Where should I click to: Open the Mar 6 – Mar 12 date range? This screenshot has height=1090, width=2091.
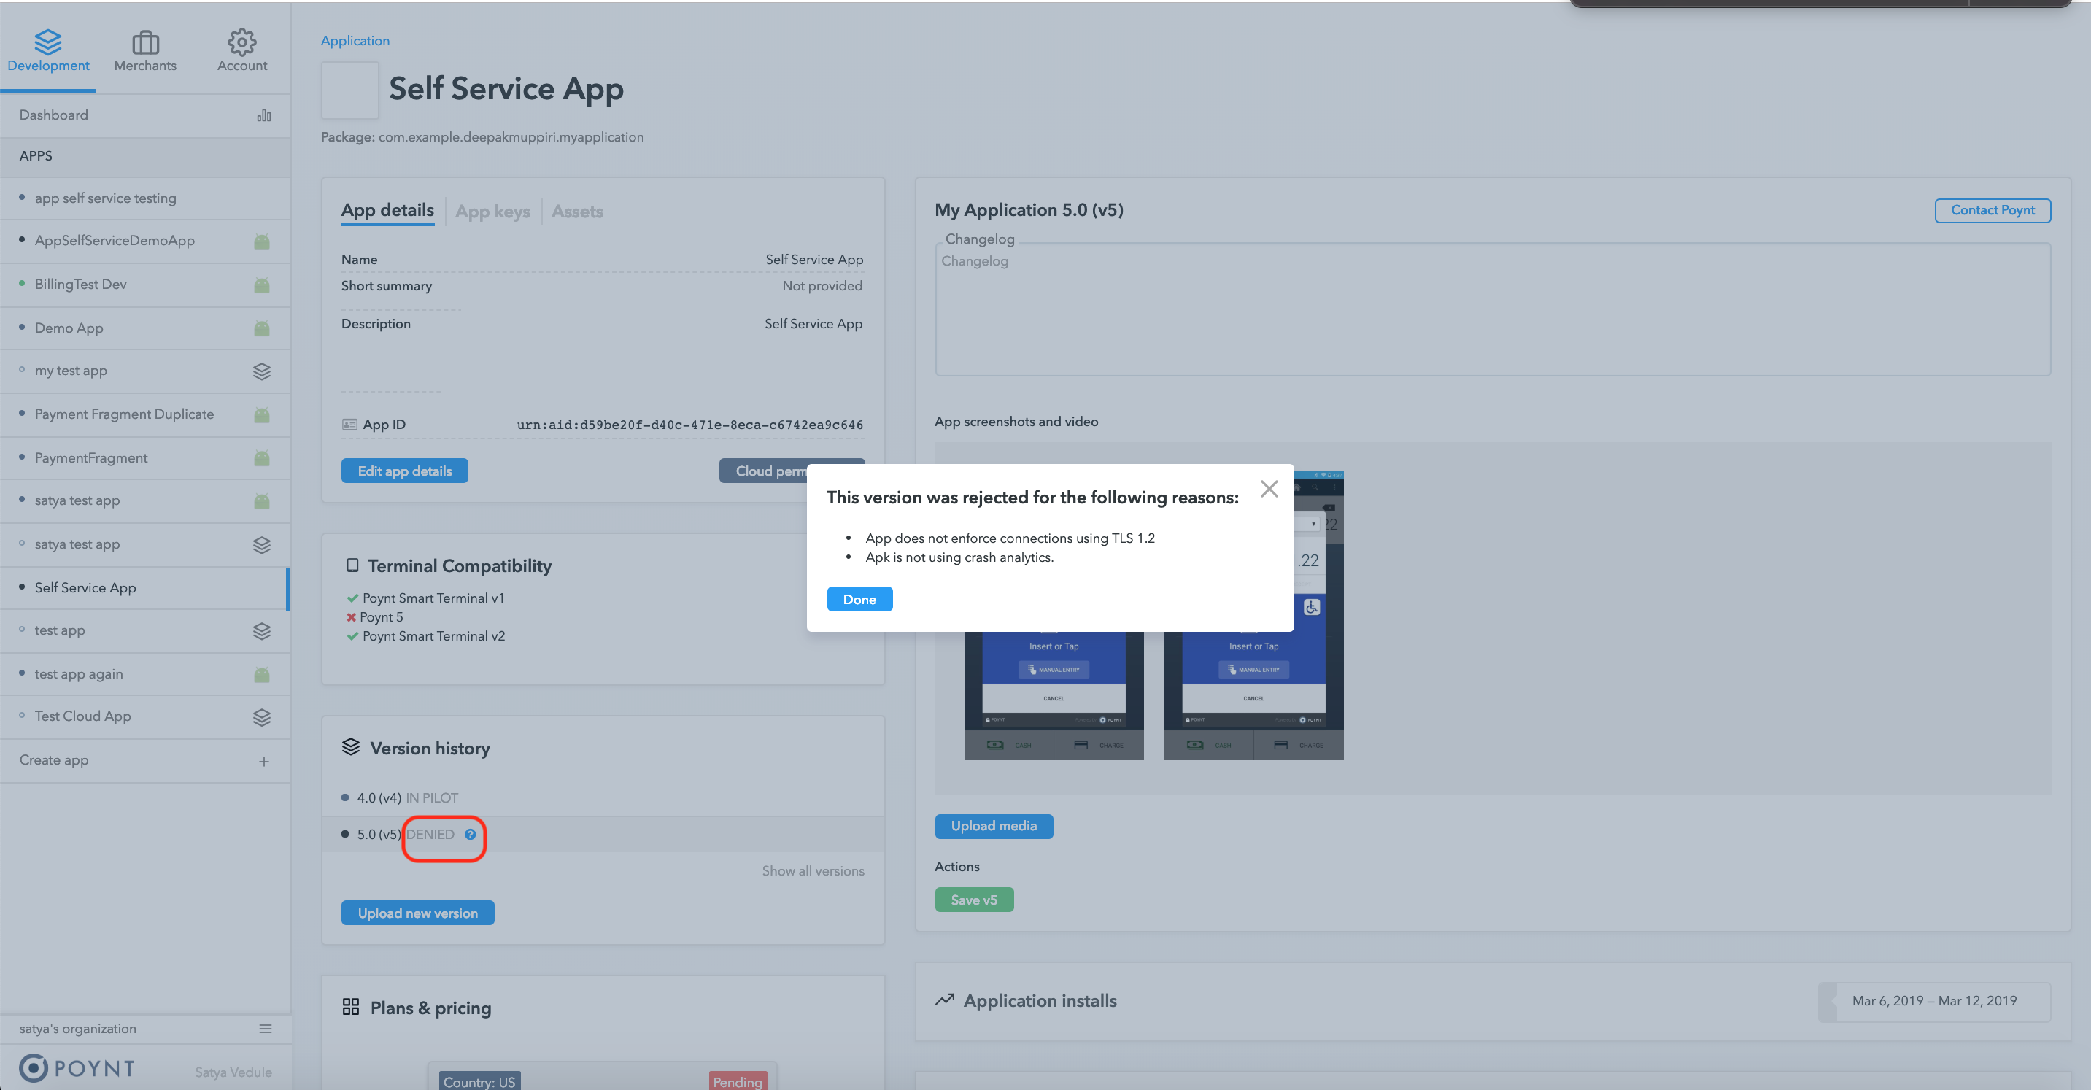click(x=1934, y=1001)
